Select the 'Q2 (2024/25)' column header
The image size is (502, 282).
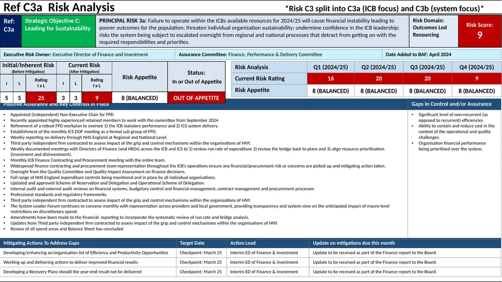[x=378, y=67]
